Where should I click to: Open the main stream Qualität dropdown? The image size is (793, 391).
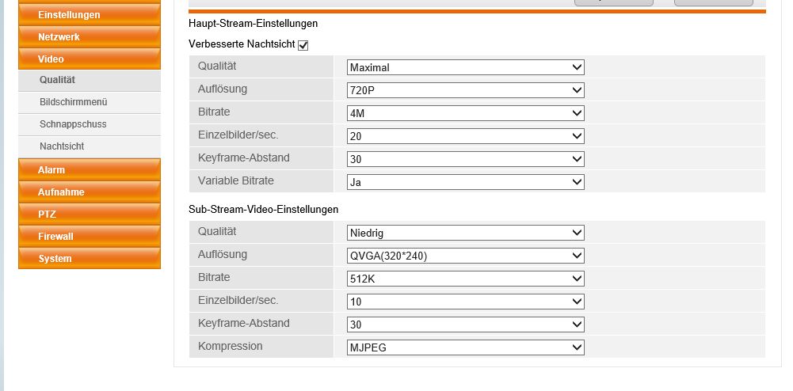(x=465, y=67)
